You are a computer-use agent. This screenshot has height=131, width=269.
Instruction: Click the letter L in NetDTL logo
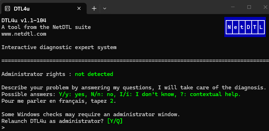pyautogui.click(x=261, y=27)
